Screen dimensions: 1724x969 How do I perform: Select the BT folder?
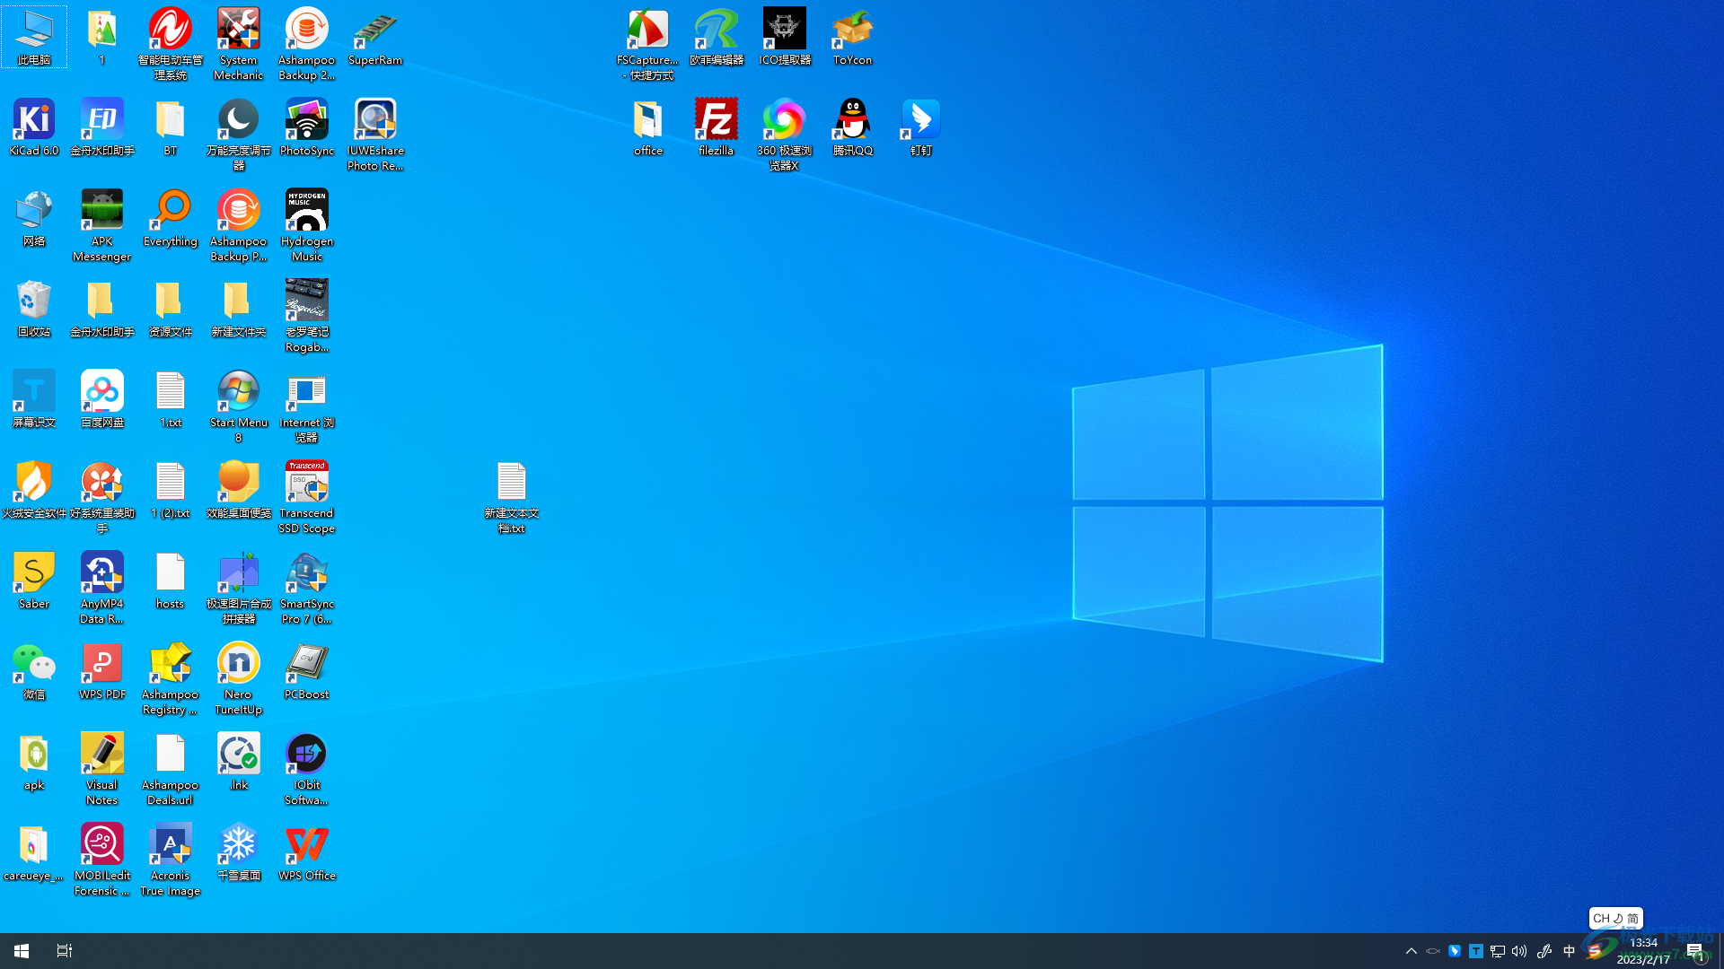coord(171,127)
